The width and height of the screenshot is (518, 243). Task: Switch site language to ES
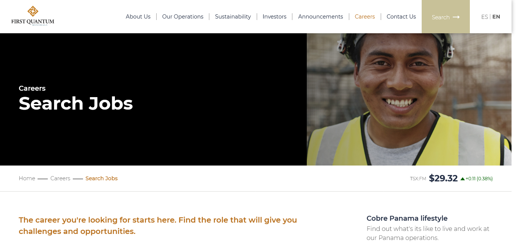(x=484, y=17)
